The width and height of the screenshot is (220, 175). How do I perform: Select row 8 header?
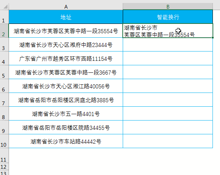pyautogui.click(x=4, y=113)
